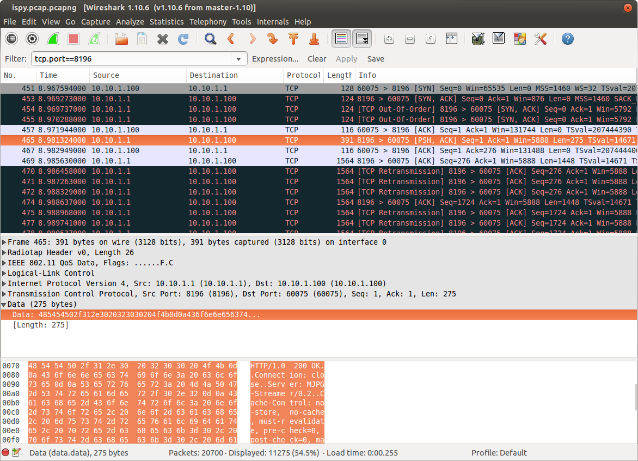The image size is (638, 461).
Task: Click expert info red circle in status bar
Action: [5, 452]
